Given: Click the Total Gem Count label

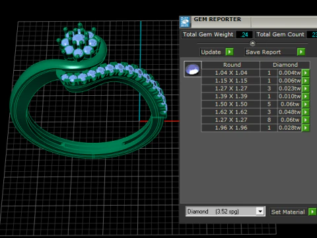Looking at the screenshot, I should (280, 34).
